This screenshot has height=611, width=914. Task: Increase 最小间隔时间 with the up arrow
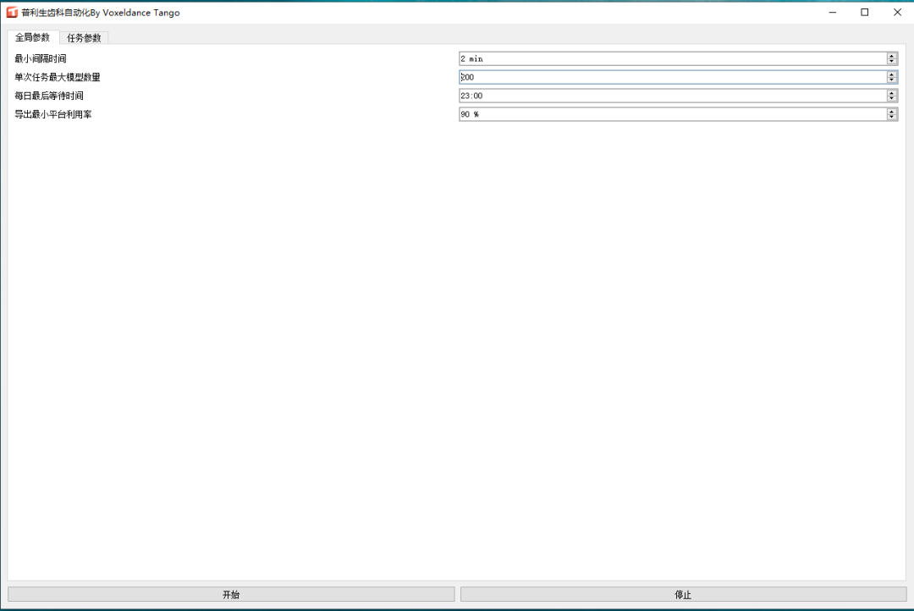point(892,56)
